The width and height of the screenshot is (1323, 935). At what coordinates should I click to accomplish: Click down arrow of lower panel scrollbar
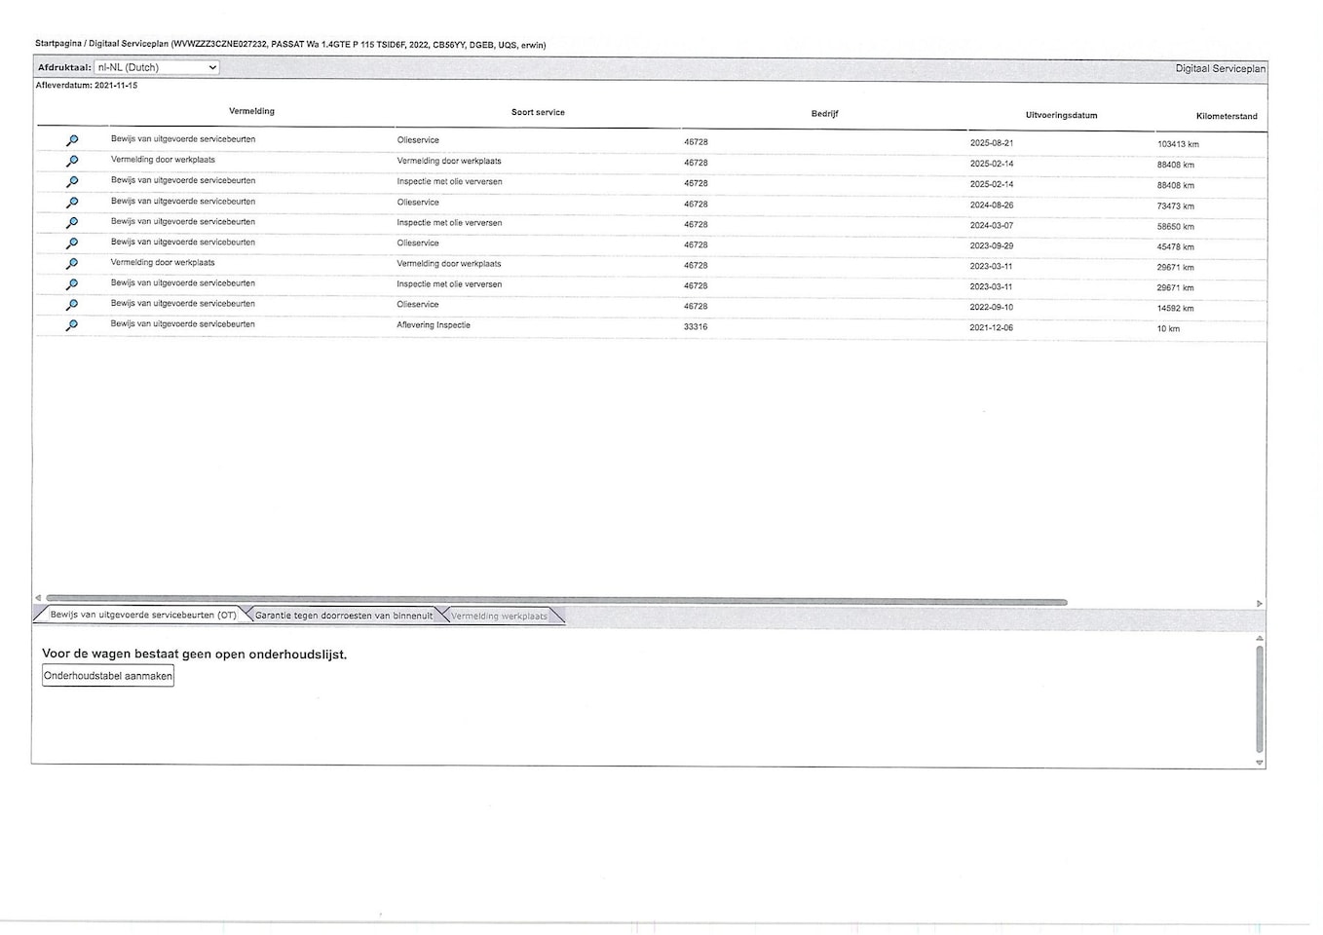click(x=1259, y=763)
